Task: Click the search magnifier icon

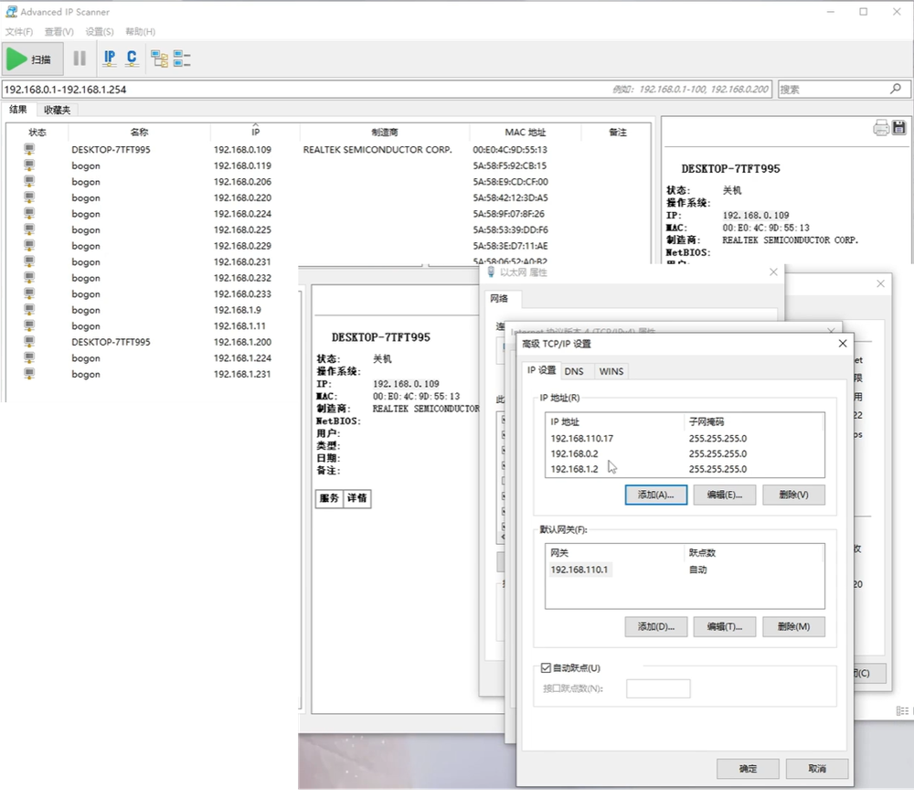Action: click(896, 89)
